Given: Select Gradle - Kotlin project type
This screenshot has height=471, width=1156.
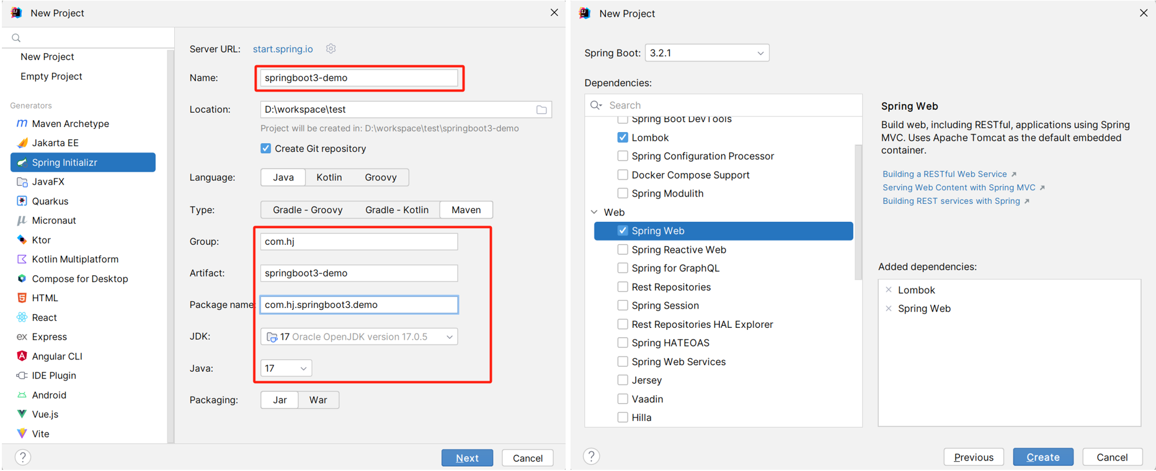Looking at the screenshot, I should coord(397,209).
